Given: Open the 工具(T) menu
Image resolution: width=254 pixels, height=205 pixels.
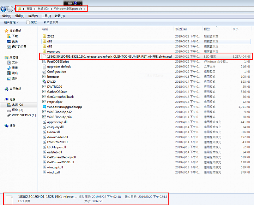Looking at the screenshot, I should 46,16.
